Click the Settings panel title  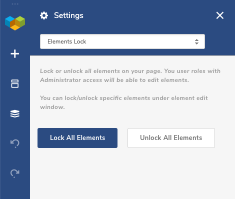click(x=68, y=15)
